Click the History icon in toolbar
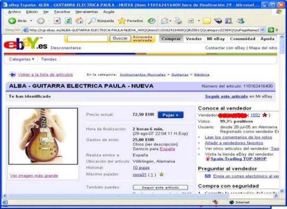 pyautogui.click(x=152, y=21)
